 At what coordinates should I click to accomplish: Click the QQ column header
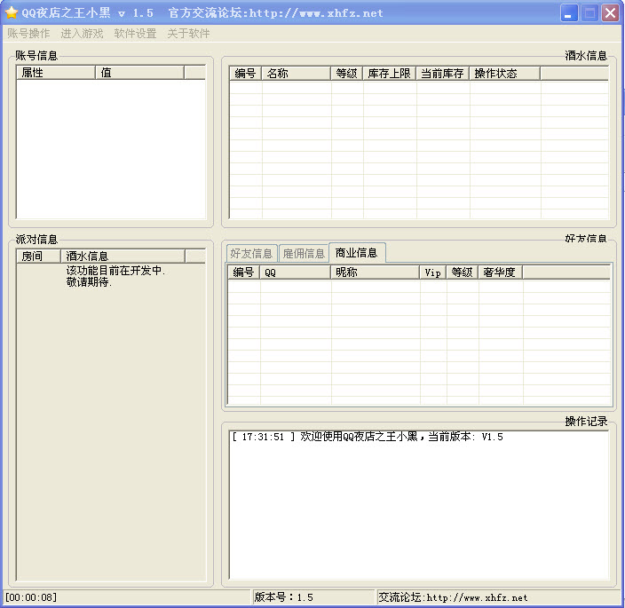click(296, 272)
